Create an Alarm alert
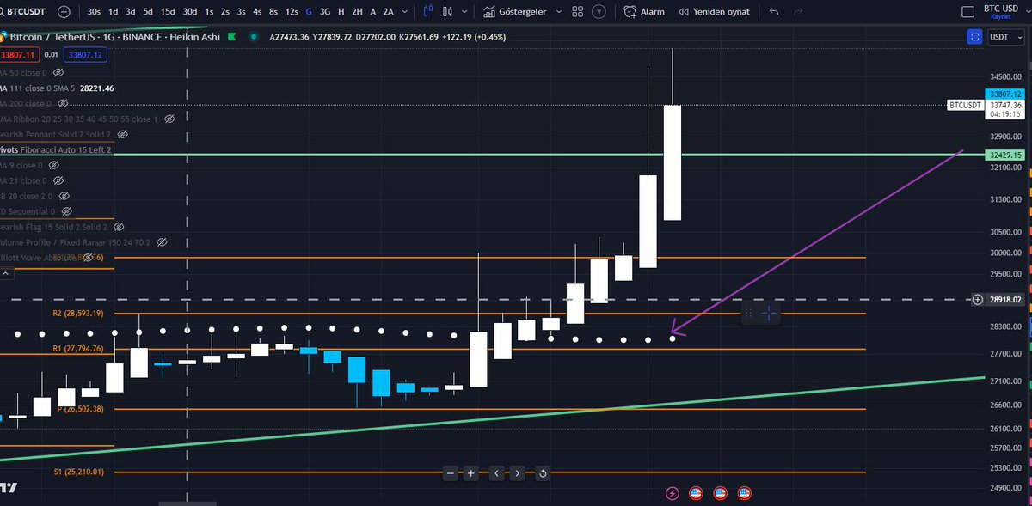The image size is (1032, 506). coord(645,12)
